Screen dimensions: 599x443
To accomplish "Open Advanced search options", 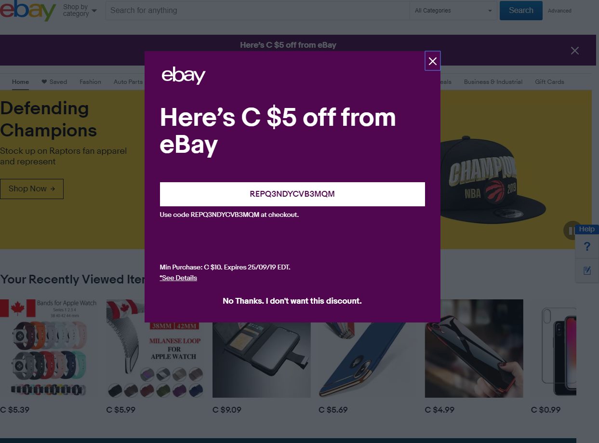I will click(x=559, y=11).
